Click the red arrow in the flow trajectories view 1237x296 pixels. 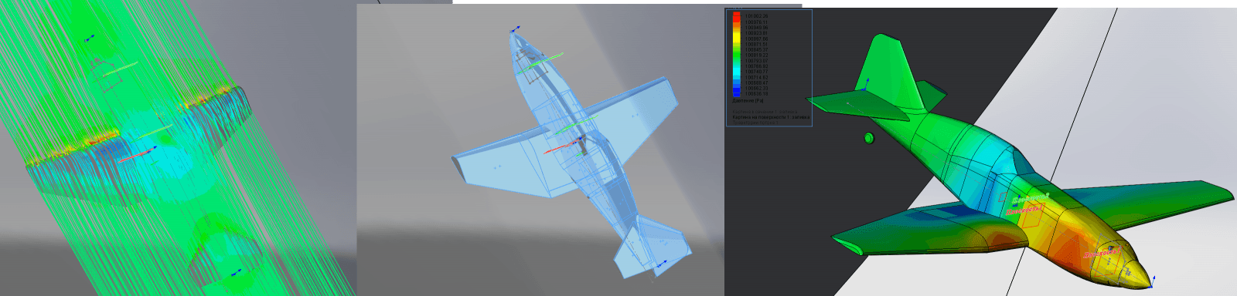point(137,154)
